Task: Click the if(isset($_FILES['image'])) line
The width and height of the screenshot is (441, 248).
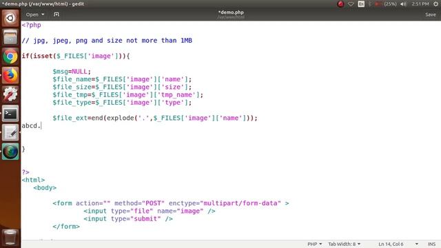Action: pyautogui.click(x=76, y=56)
